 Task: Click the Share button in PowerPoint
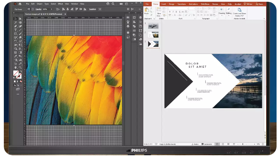(x=259, y=4)
